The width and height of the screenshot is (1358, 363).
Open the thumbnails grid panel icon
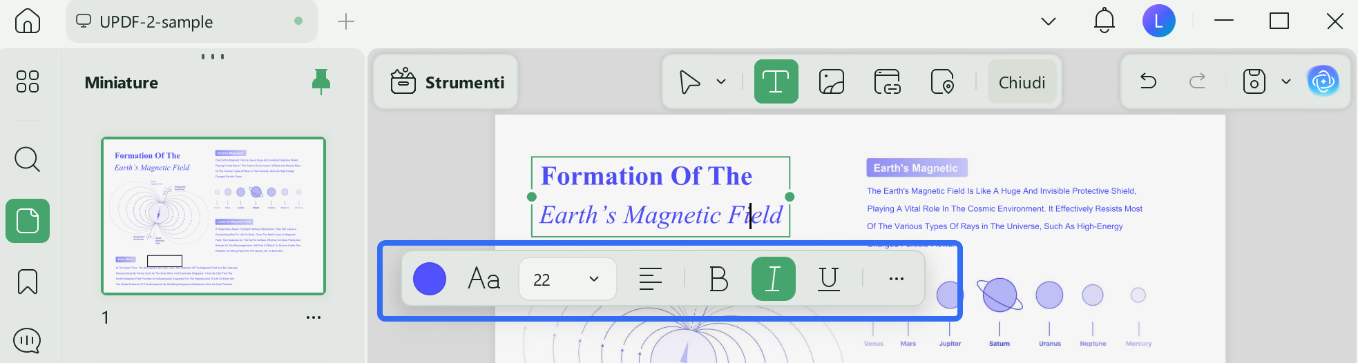click(x=28, y=81)
